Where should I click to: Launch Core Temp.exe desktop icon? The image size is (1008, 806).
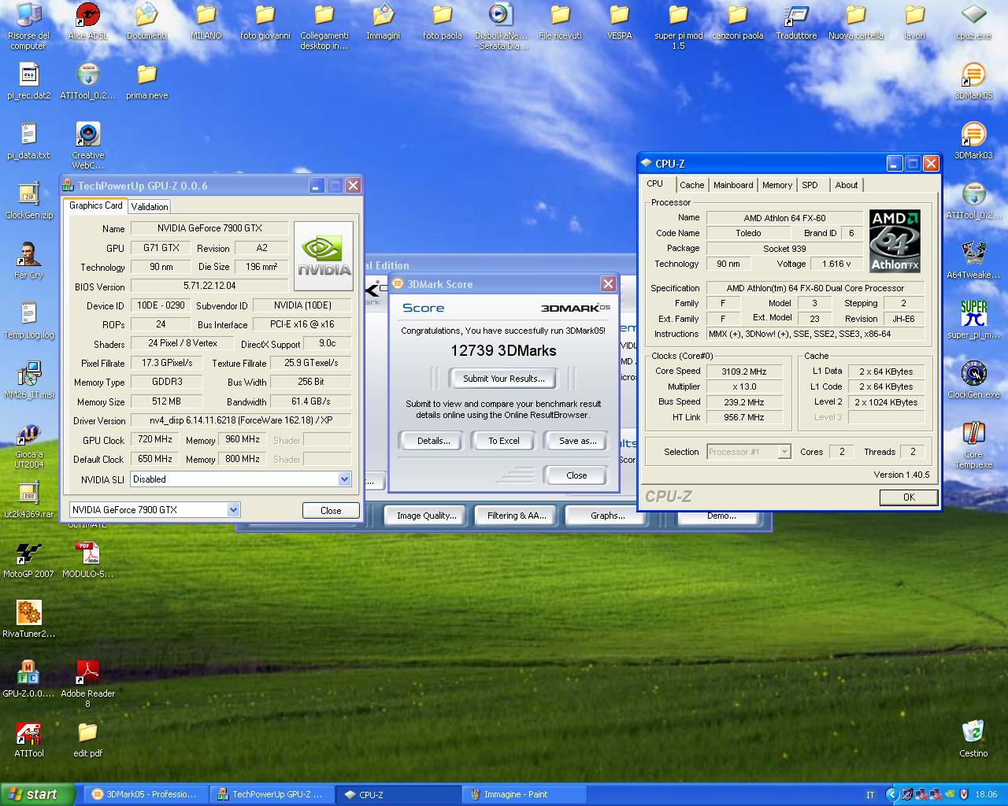pyautogui.click(x=973, y=446)
